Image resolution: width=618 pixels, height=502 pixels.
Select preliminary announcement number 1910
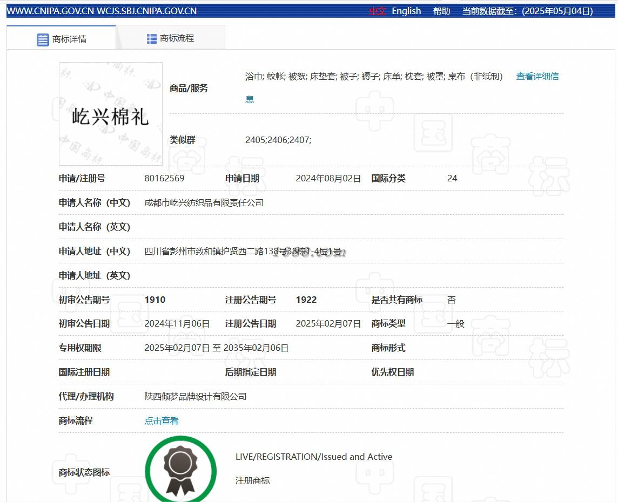[x=155, y=300]
